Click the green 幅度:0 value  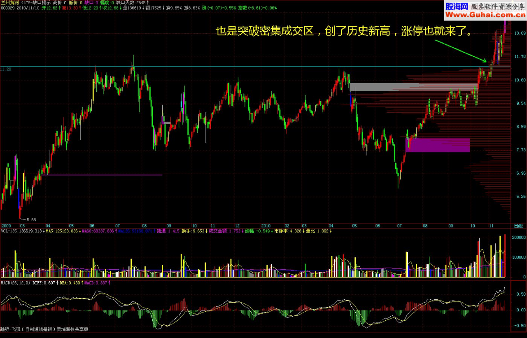click(x=107, y=2)
